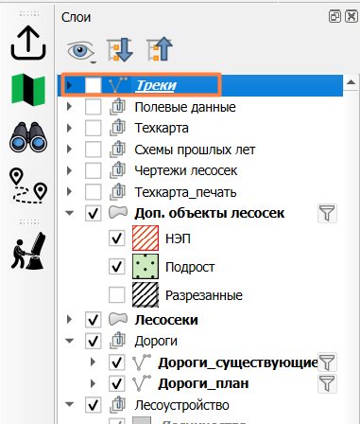The height and width of the screenshot is (424, 360).
Task: Click the Подрост green dotted swatch
Action: pos(146,267)
